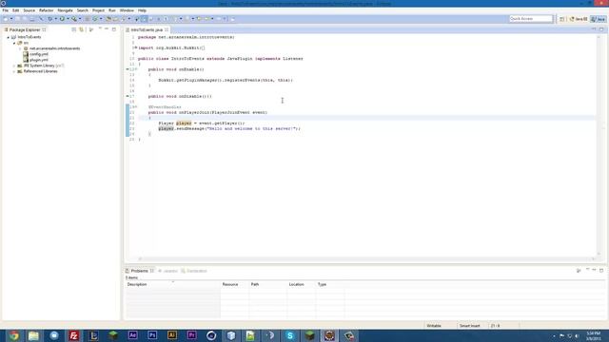Sort problems by Resource column
The height and width of the screenshot is (342, 609).
235,284
